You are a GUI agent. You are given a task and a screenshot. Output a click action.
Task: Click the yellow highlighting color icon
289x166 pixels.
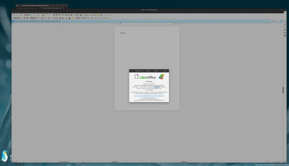pyautogui.click(x=73, y=18)
